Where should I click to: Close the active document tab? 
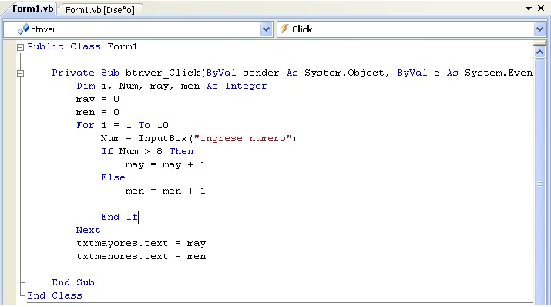click(x=541, y=8)
